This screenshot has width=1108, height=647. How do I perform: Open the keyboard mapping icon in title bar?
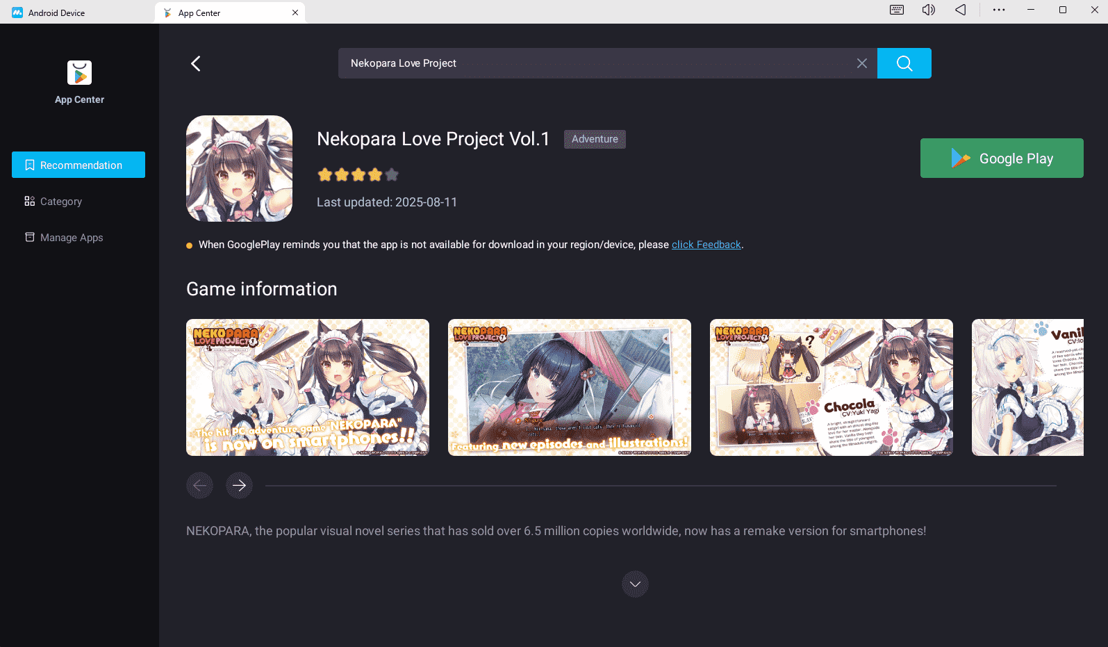click(897, 10)
